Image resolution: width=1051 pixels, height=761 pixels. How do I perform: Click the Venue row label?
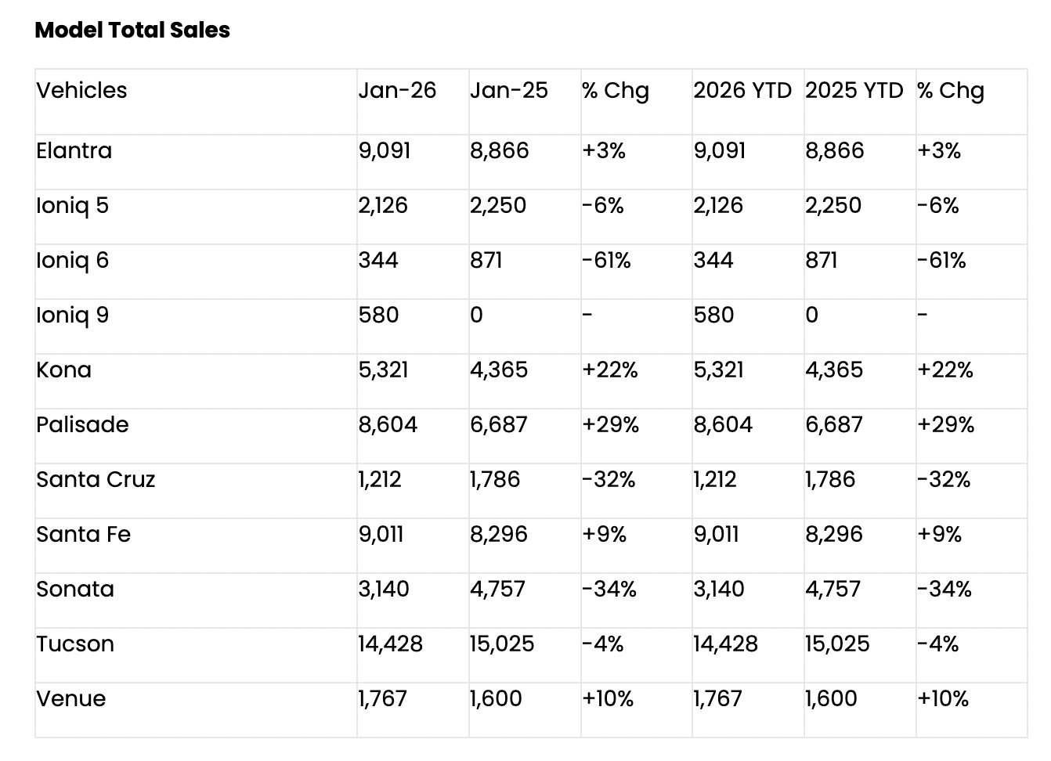[x=70, y=699]
